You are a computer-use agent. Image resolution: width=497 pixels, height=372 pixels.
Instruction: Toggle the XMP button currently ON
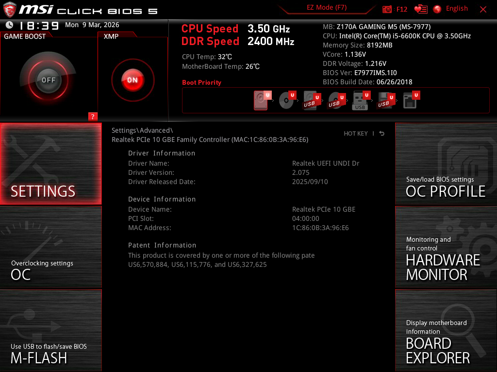tap(133, 80)
